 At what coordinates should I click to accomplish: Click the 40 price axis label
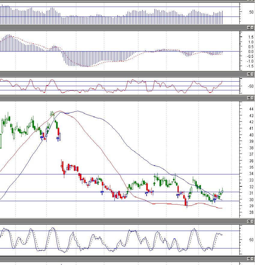pos(251,135)
